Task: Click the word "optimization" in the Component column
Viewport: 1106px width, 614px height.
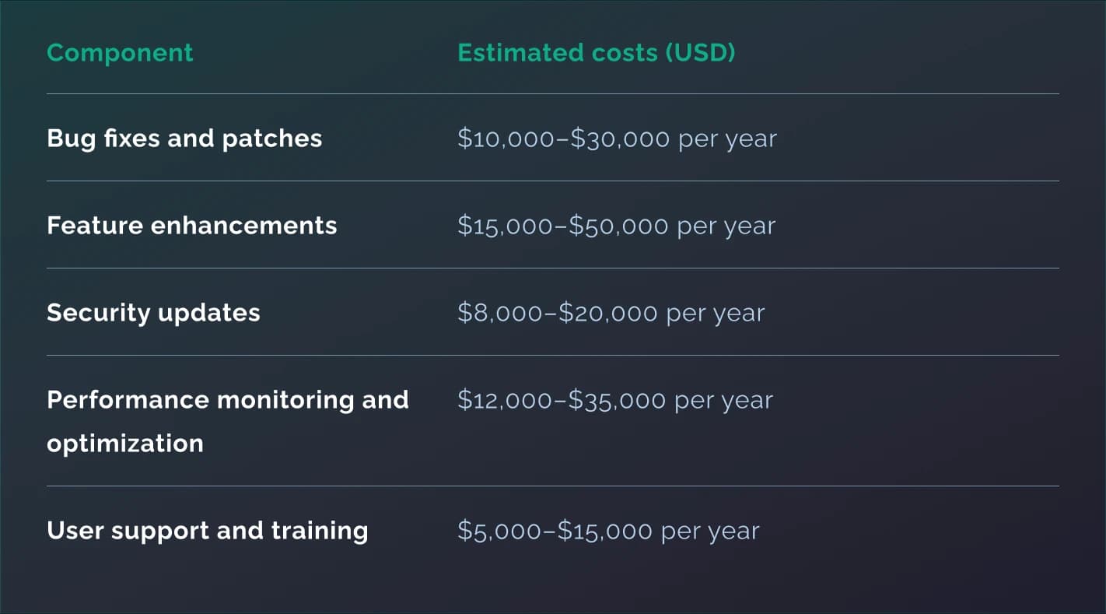Action: (125, 444)
